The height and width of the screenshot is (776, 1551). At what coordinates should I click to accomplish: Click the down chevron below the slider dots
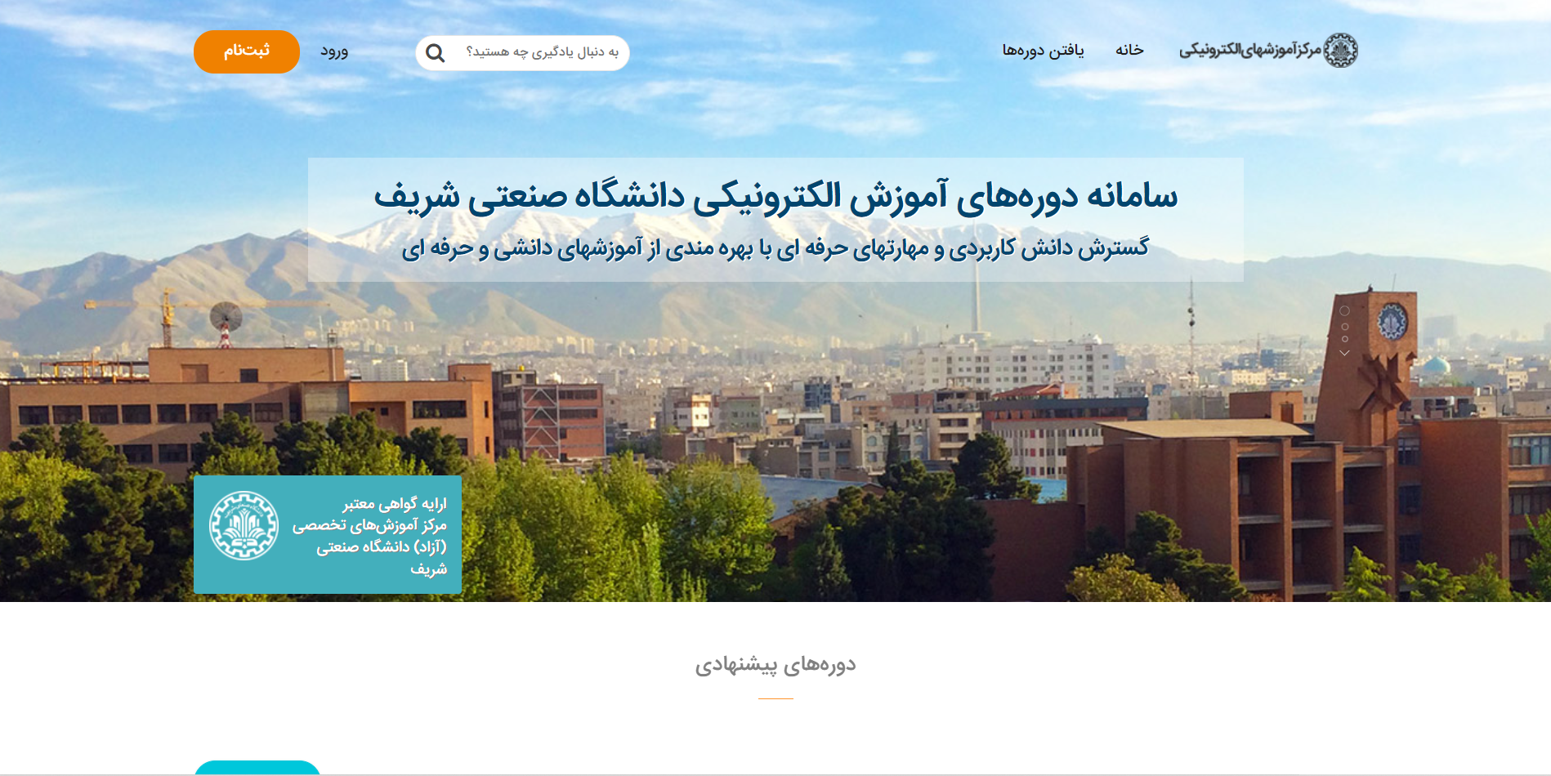pyautogui.click(x=1344, y=353)
